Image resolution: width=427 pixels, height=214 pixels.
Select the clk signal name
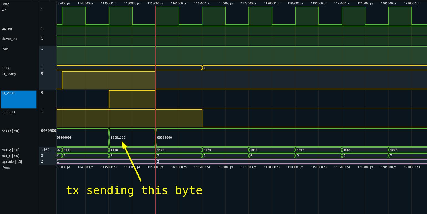5,9
